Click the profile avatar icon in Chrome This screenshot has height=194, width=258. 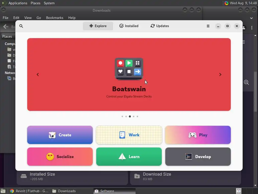pyautogui.click(x=244, y=28)
